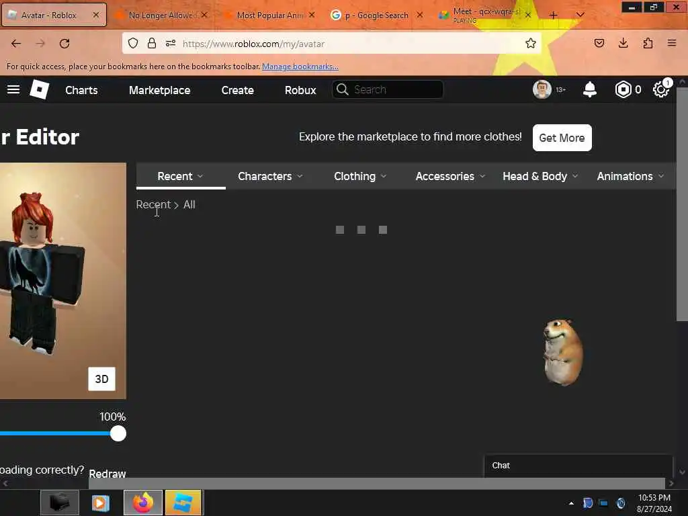Open the Roblox Studio taskbar icon
Image resolution: width=688 pixels, height=516 pixels.
point(183,503)
